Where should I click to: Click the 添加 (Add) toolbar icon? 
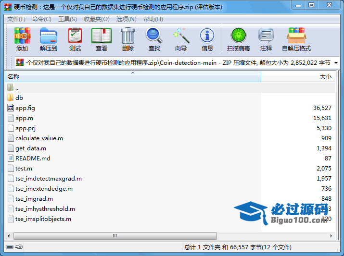point(22,36)
